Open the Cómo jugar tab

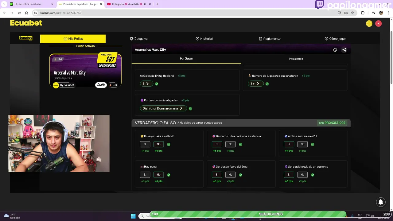click(x=335, y=39)
